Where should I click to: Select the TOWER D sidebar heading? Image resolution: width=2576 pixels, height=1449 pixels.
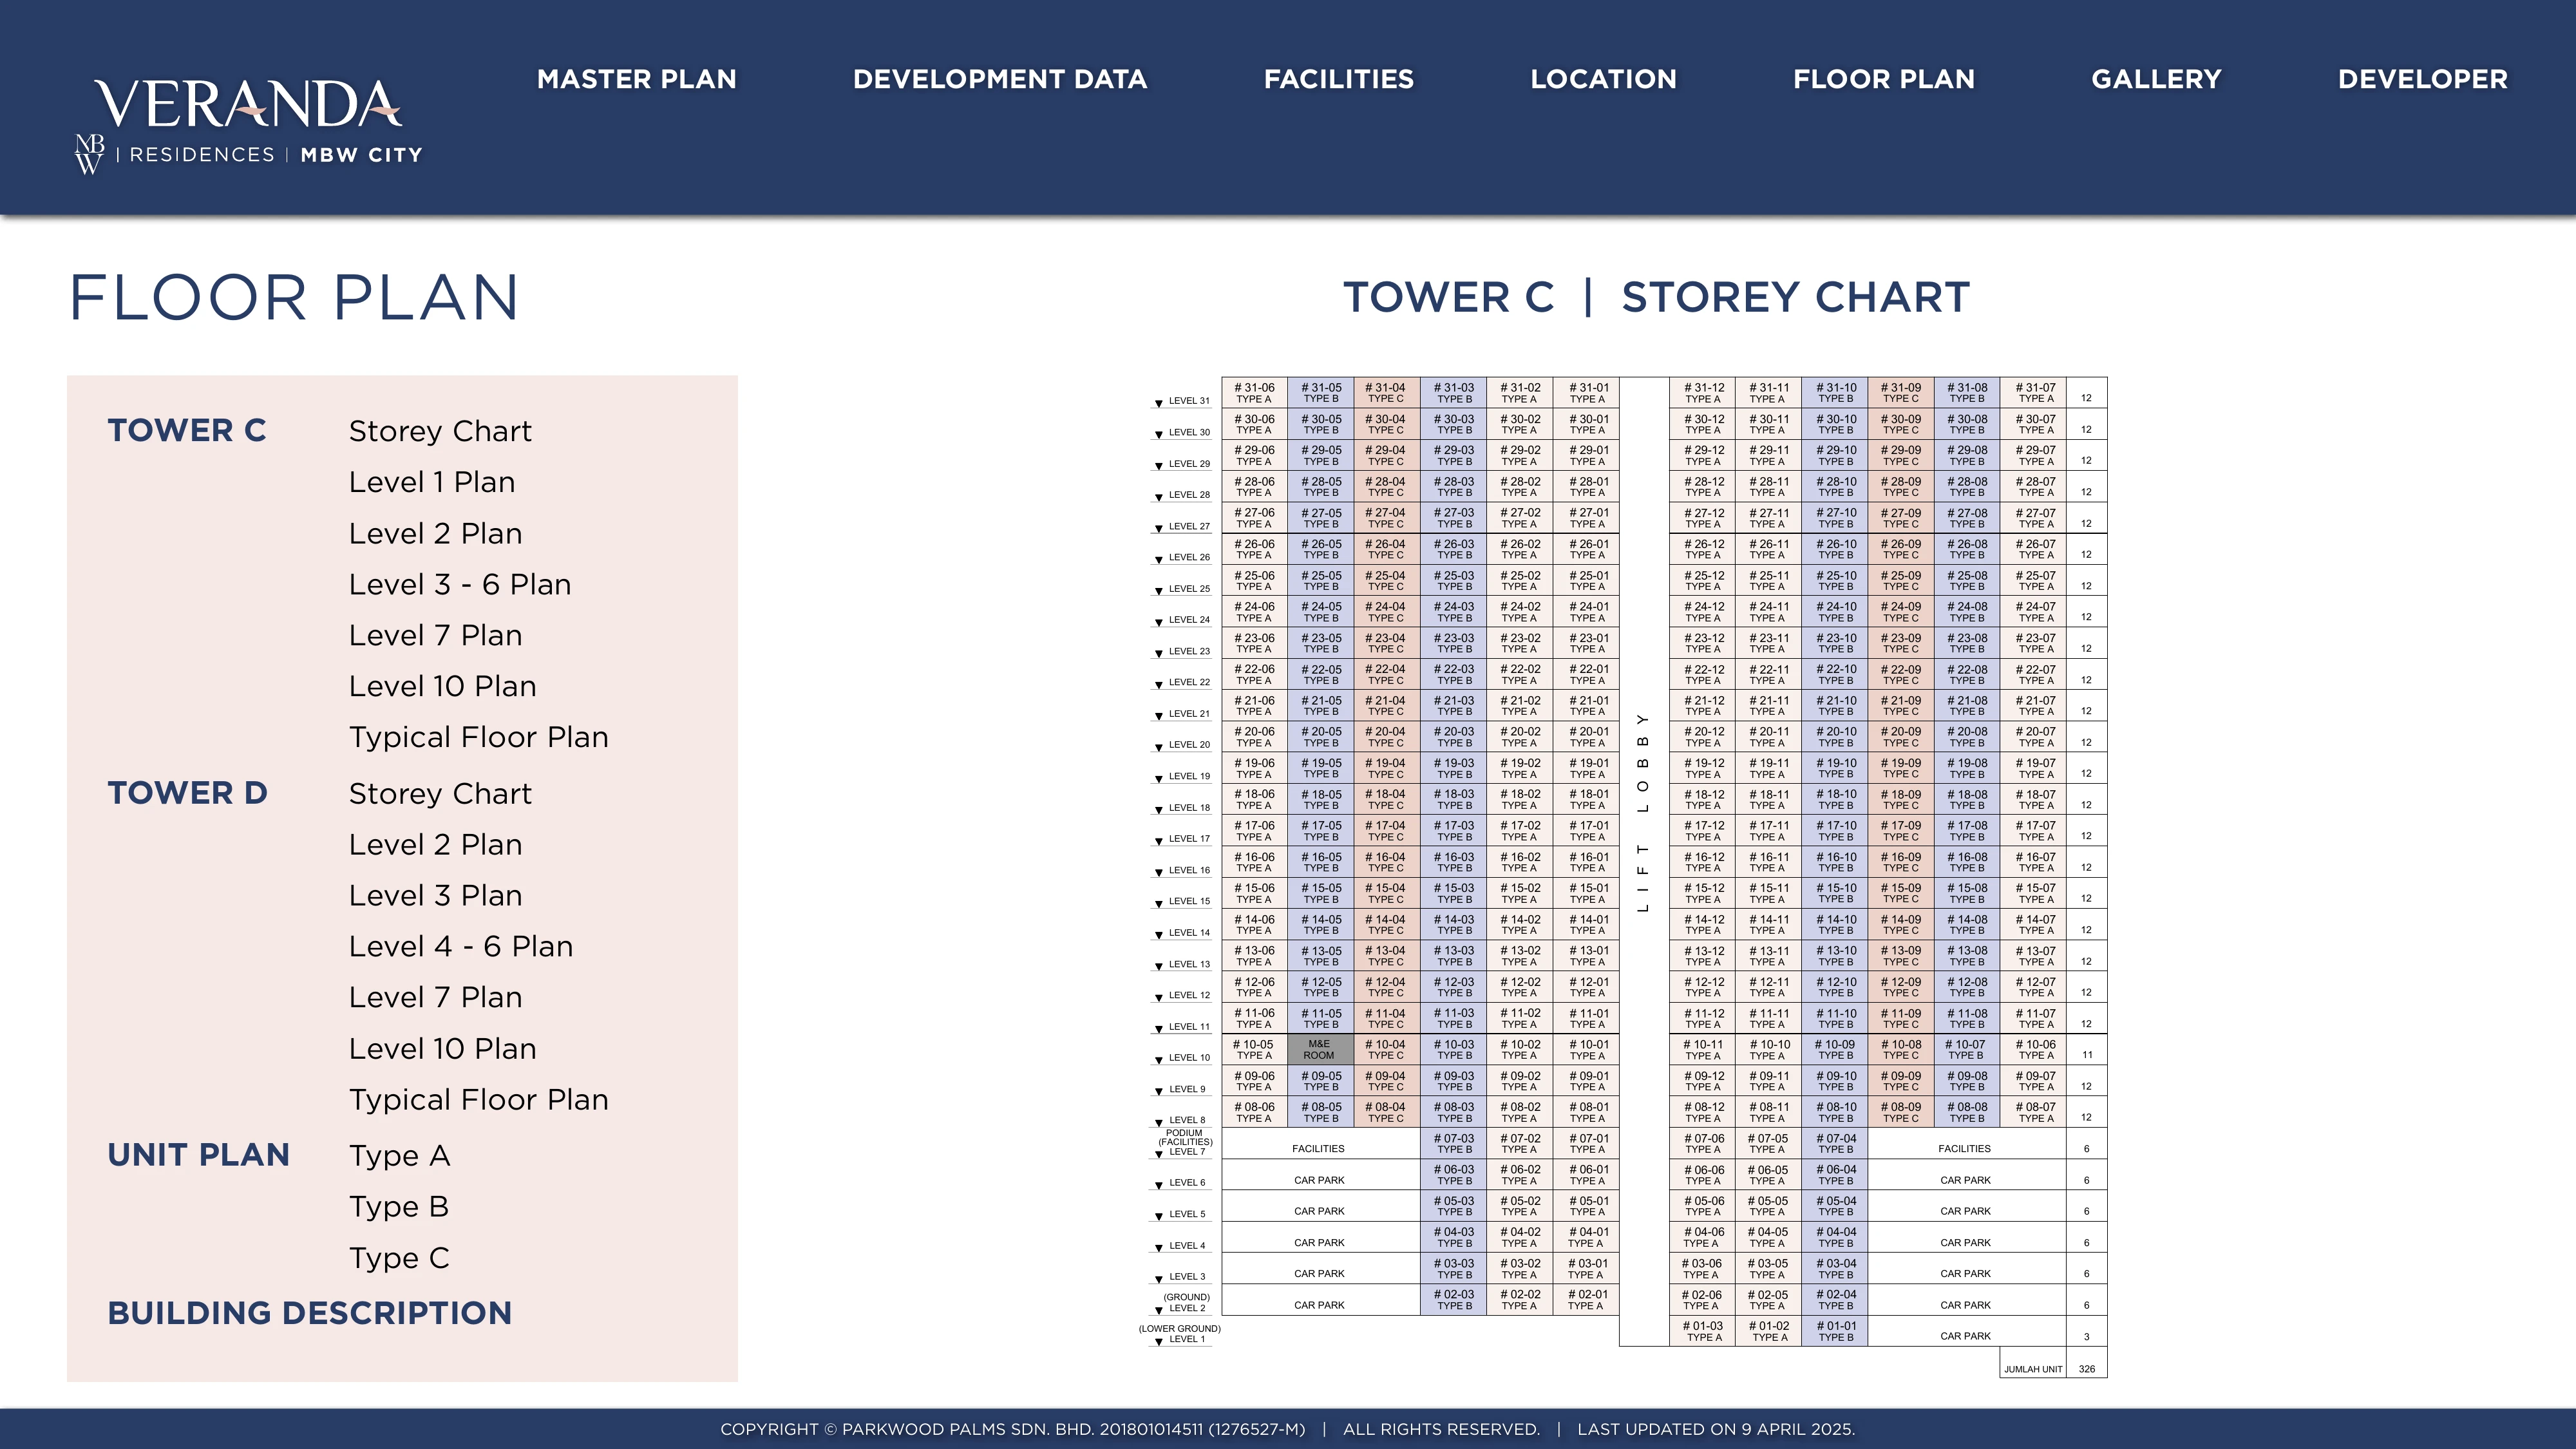(x=187, y=792)
